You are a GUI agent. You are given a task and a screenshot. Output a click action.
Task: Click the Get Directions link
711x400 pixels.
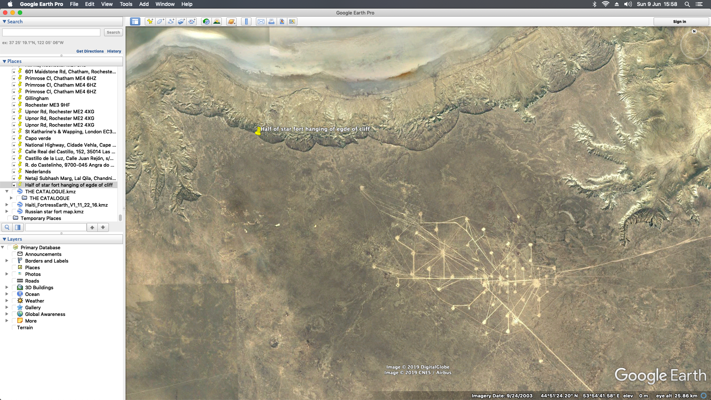[90, 51]
